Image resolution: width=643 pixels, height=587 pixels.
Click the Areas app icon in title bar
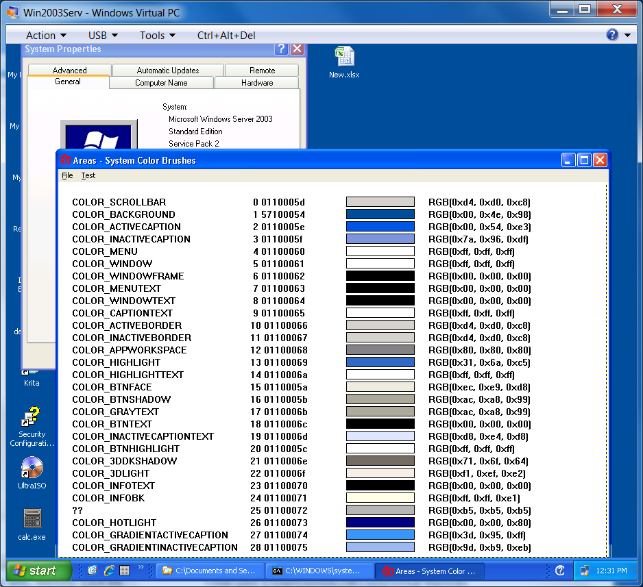point(65,160)
